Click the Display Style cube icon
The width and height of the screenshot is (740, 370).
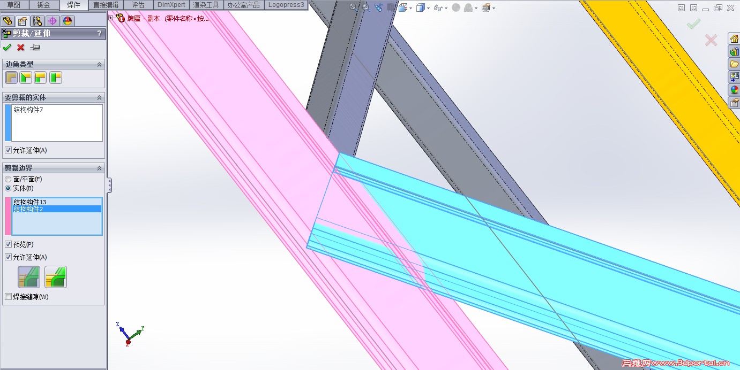coord(421,7)
